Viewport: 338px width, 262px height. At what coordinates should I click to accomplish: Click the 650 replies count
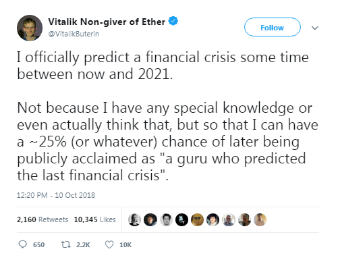click(x=38, y=245)
